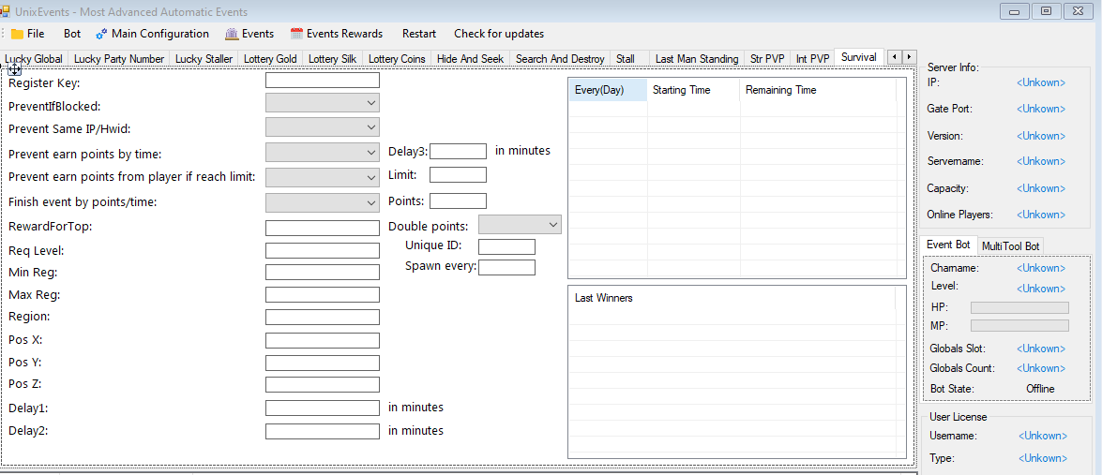Screen dimensions: 1102x475
Task: Click the Remaining Time column header
Action: (x=818, y=90)
